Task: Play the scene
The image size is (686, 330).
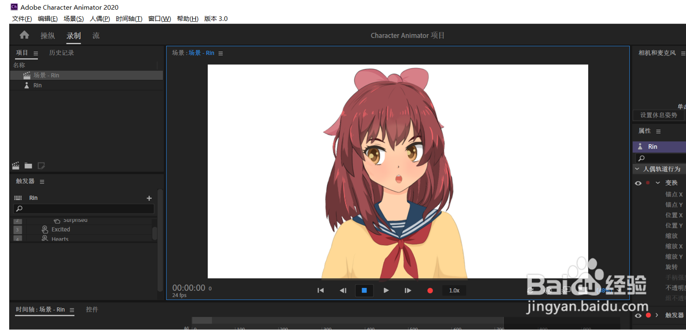Action: 386,290
